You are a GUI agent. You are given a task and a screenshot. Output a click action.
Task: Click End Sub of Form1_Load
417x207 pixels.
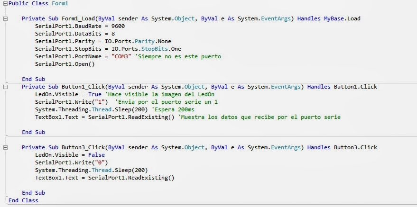pyautogui.click(x=33, y=79)
